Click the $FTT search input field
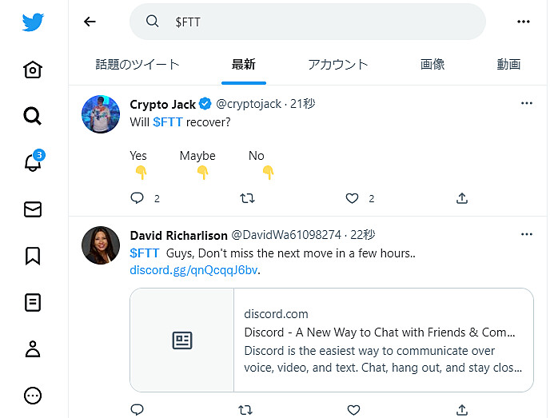 [x=308, y=22]
